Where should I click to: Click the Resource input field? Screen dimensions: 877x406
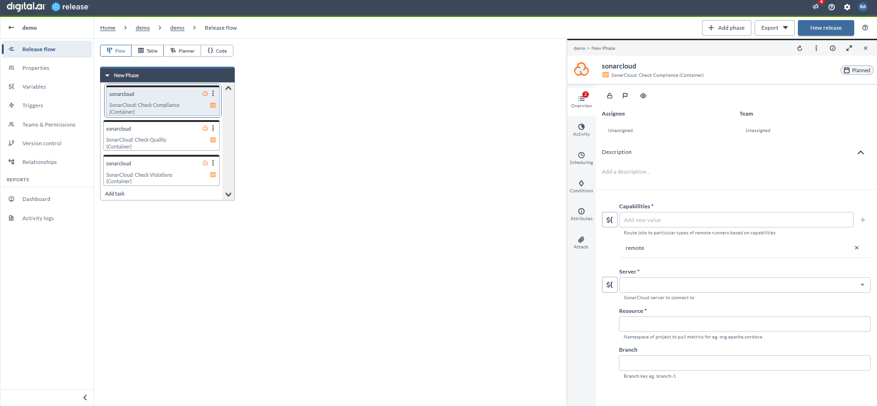pyautogui.click(x=745, y=324)
